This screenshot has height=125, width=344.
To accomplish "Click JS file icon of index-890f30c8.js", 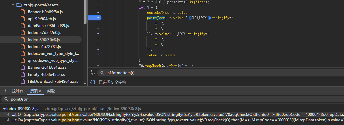I will click(23, 40).
